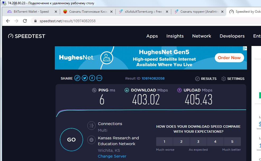
Task: Switch to xXxAdultTorrent.org tab
Action: (x=143, y=12)
